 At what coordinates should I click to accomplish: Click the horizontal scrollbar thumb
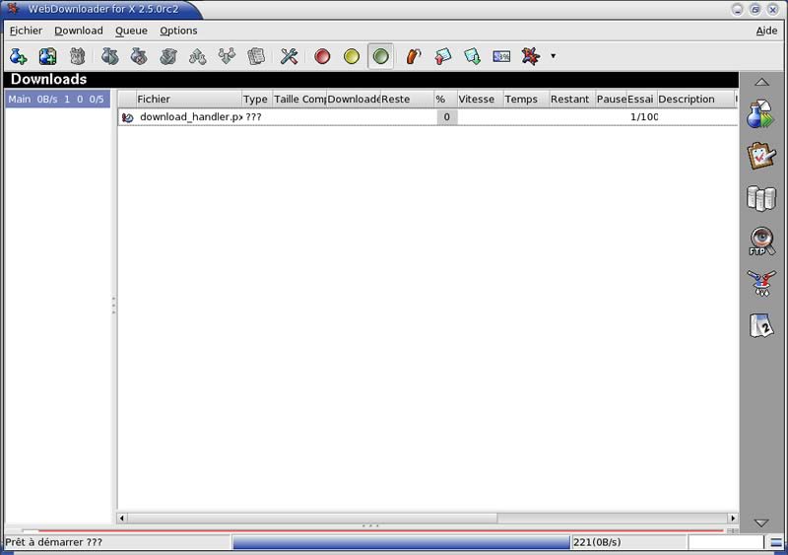312,518
